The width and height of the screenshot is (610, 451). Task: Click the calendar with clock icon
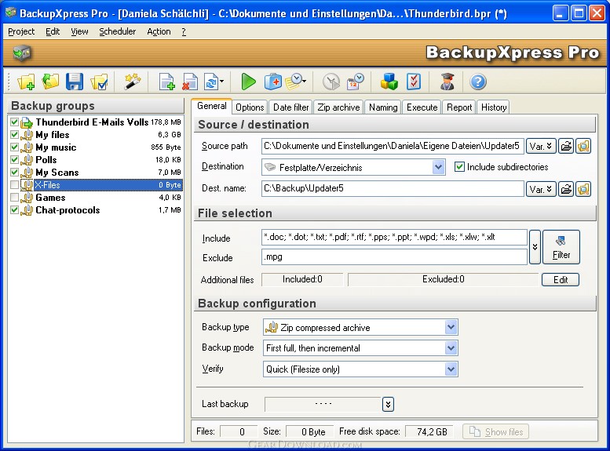point(355,82)
